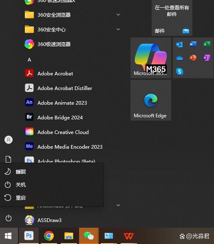Open the OneDrive icon in Office tile
Image resolution: width=214 pixels, height=244 pixels.
click(x=180, y=58)
